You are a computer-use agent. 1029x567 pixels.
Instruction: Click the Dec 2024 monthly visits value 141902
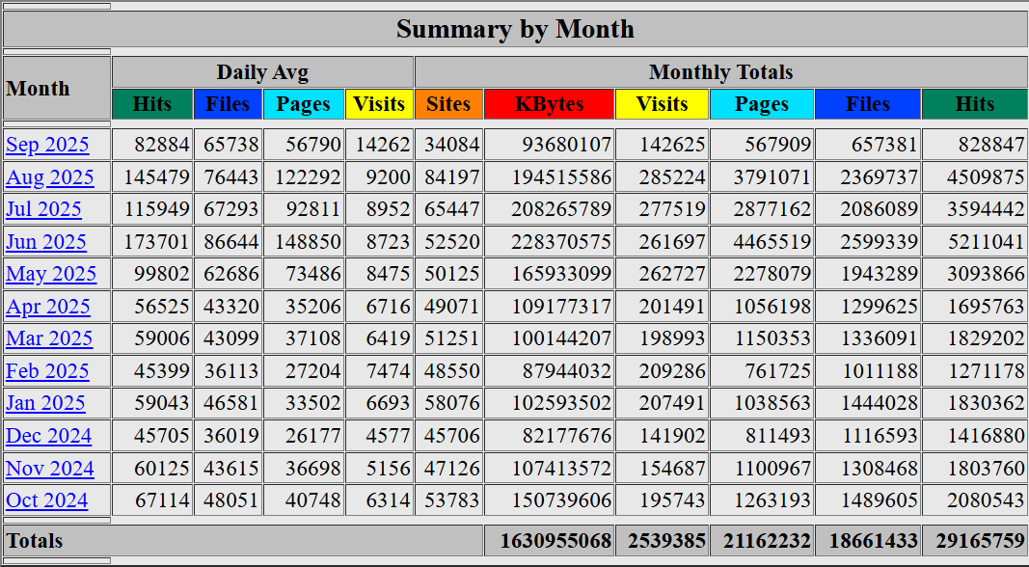point(672,436)
